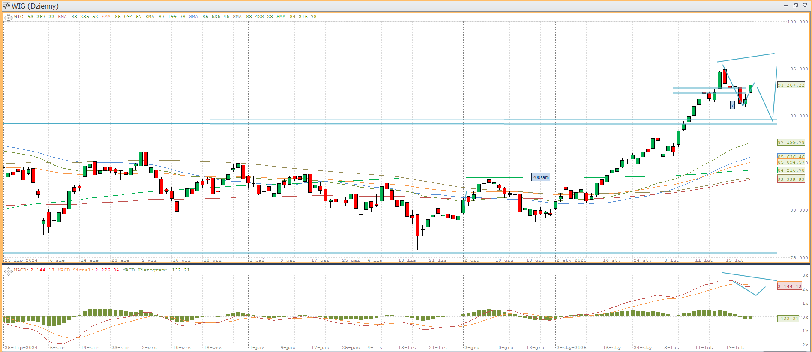Minimize the WIG chart window

click(786, 6)
